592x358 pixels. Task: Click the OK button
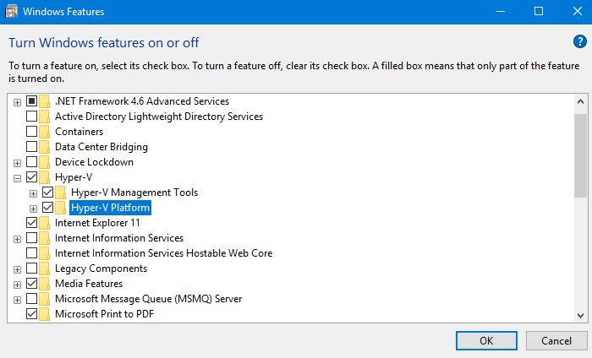coord(486,340)
